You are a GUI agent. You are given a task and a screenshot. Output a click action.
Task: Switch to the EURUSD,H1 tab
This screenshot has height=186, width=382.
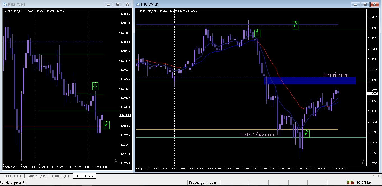coord(61,176)
